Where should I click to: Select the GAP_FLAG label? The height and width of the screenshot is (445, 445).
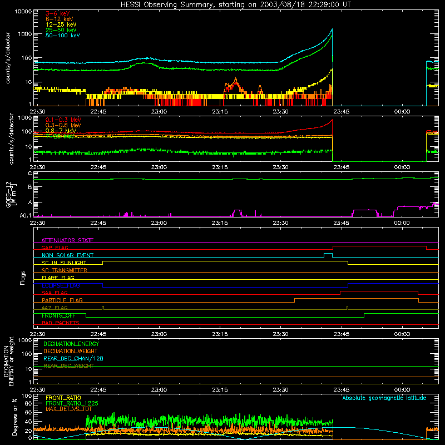(55, 248)
